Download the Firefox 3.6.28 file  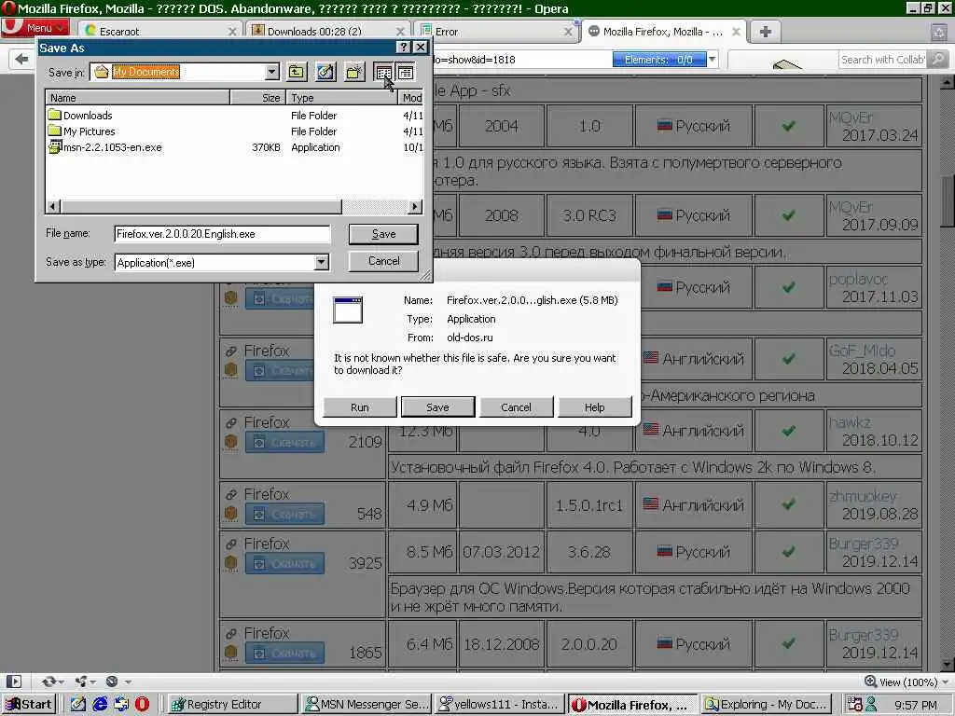pos(285,563)
